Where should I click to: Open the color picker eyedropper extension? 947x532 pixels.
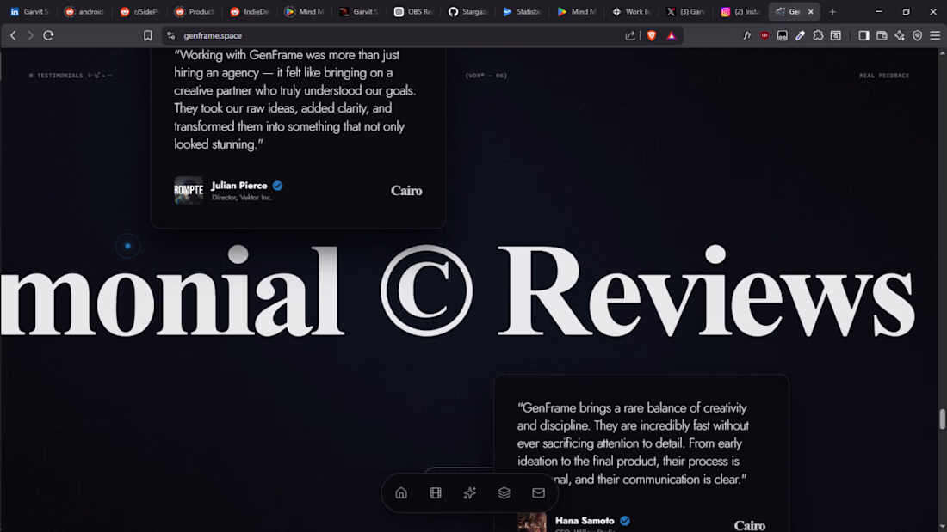point(801,35)
